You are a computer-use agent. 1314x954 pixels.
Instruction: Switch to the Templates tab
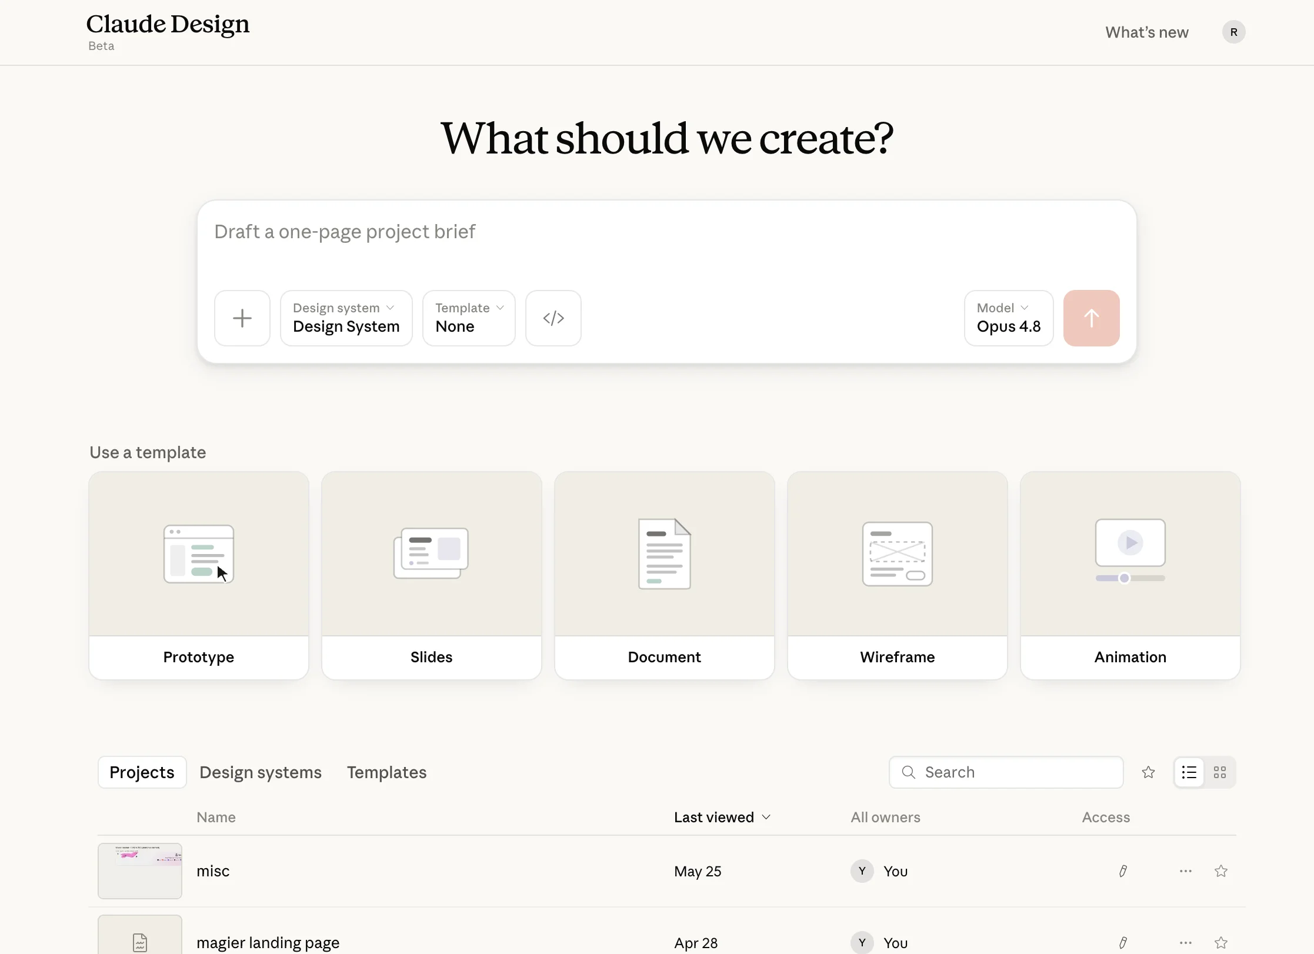pyautogui.click(x=386, y=772)
